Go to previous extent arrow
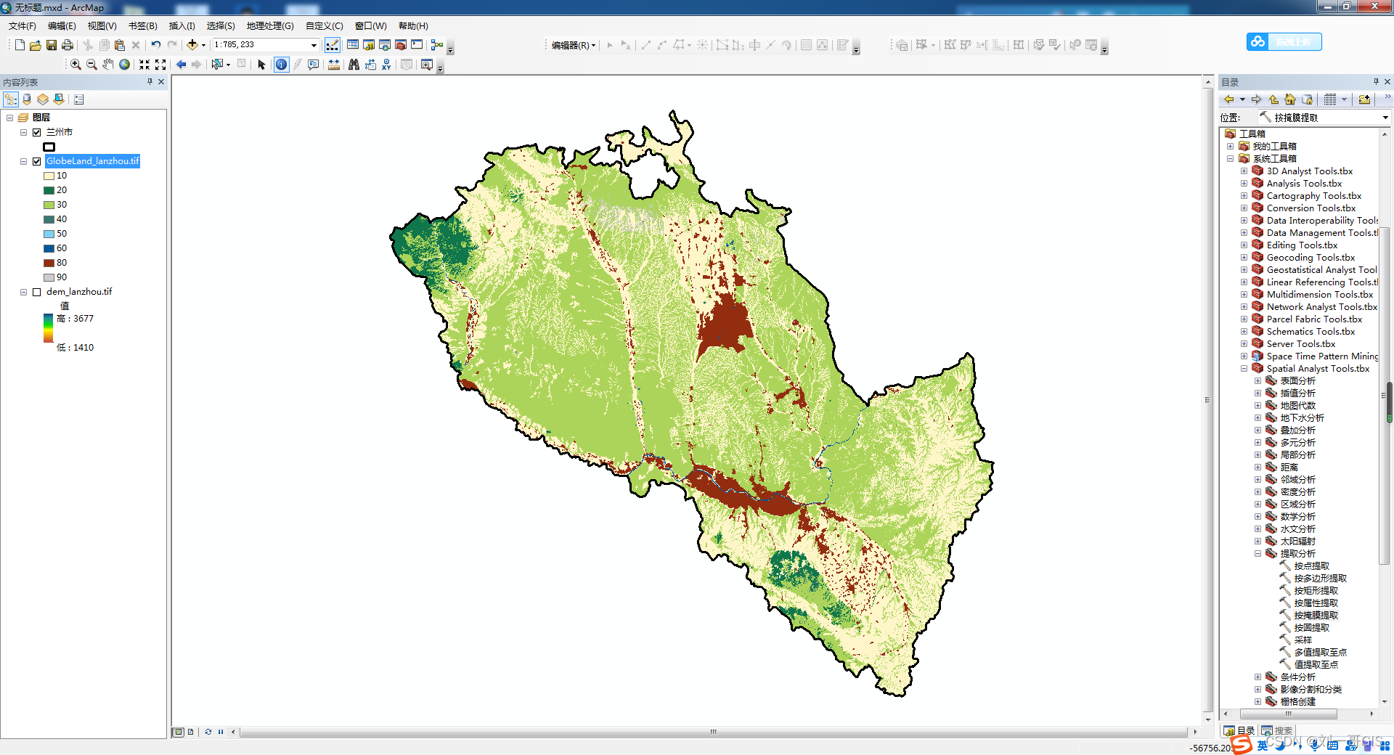 click(x=181, y=65)
